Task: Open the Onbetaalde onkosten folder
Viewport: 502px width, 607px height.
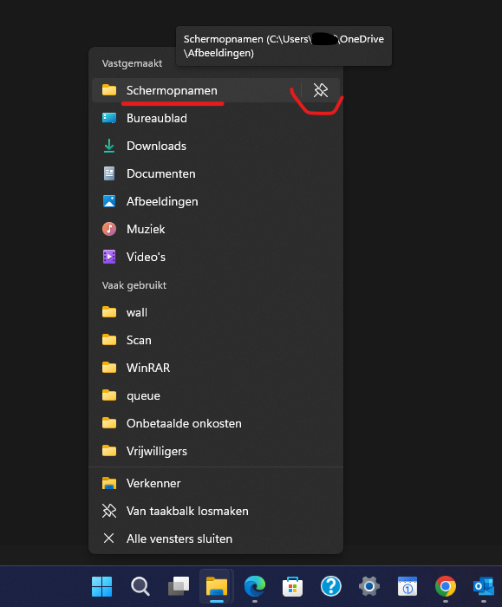Action: (x=216, y=423)
